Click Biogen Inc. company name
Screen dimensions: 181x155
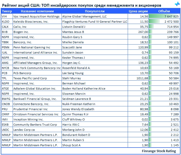coord(21,32)
